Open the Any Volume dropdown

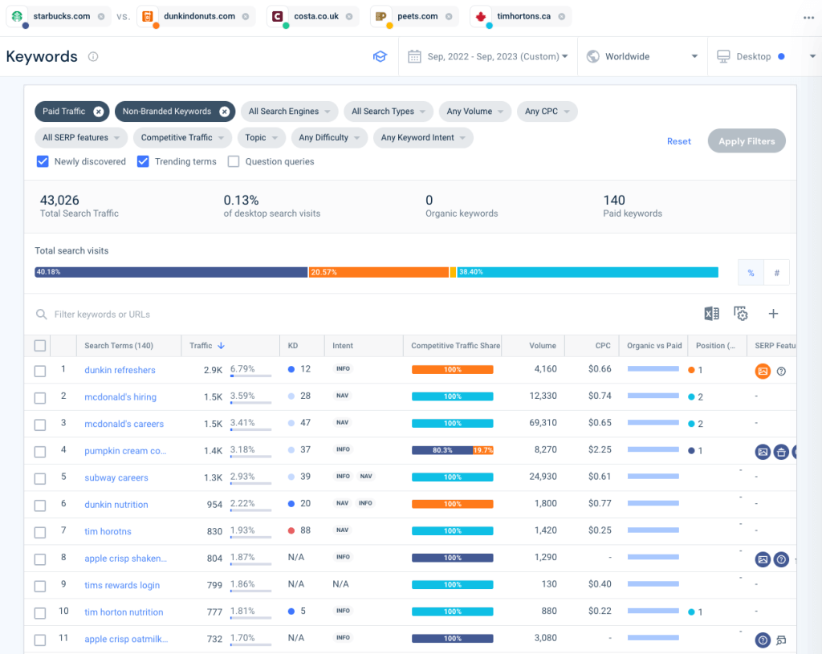474,111
